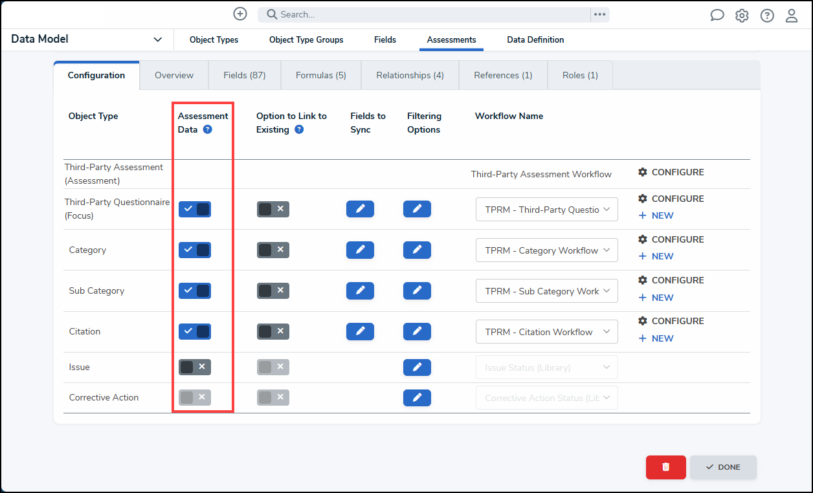Open the help question mark icon
The width and height of the screenshot is (813, 493).
click(767, 16)
